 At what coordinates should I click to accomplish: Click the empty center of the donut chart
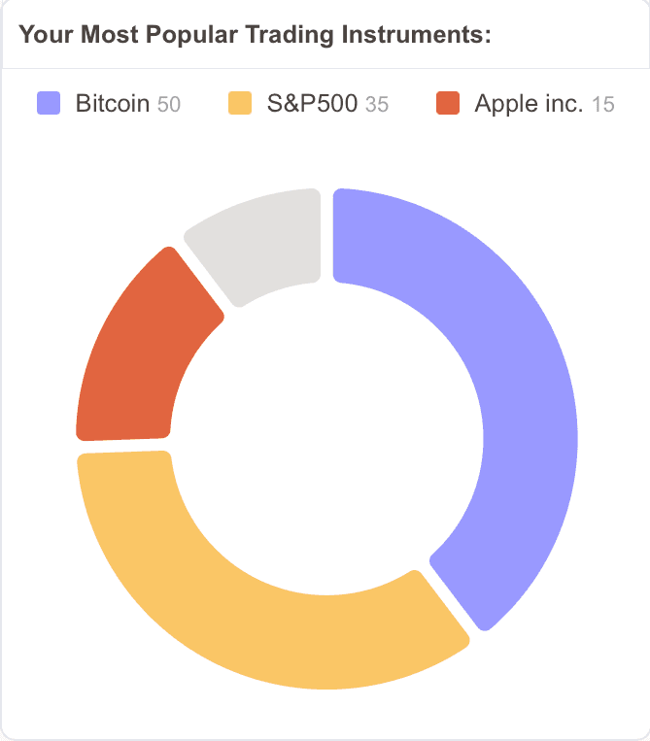pyautogui.click(x=327, y=439)
